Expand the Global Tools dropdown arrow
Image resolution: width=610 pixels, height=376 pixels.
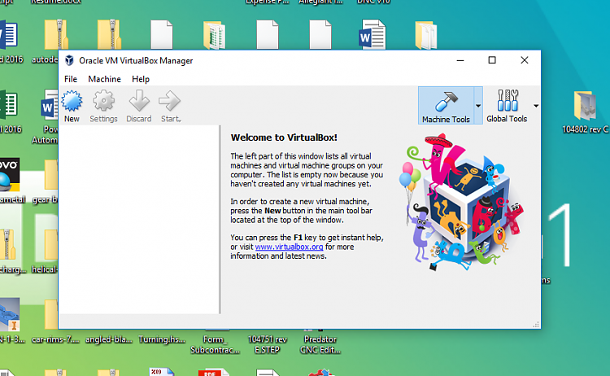536,106
